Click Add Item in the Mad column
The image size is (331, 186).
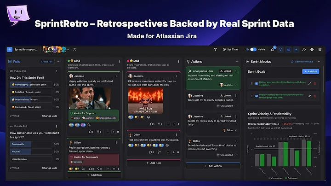point(154,163)
